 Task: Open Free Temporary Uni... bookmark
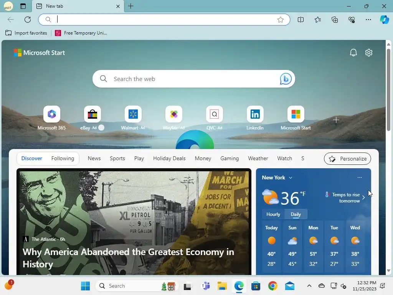coord(81,33)
